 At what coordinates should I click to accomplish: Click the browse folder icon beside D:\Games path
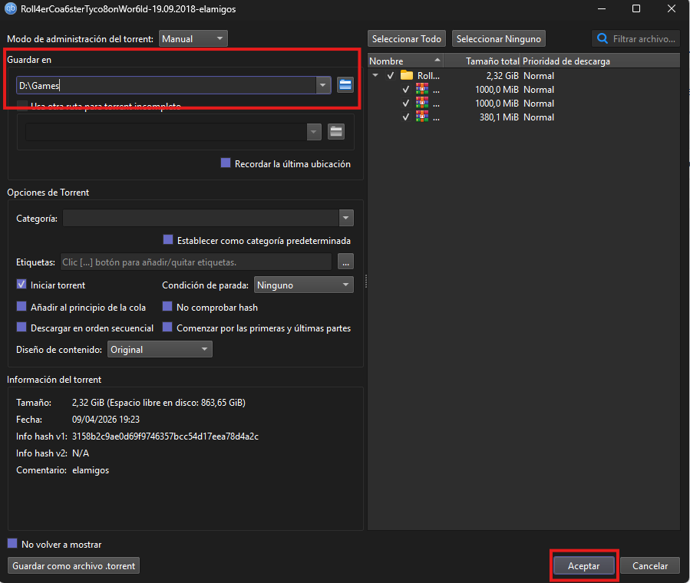click(345, 85)
